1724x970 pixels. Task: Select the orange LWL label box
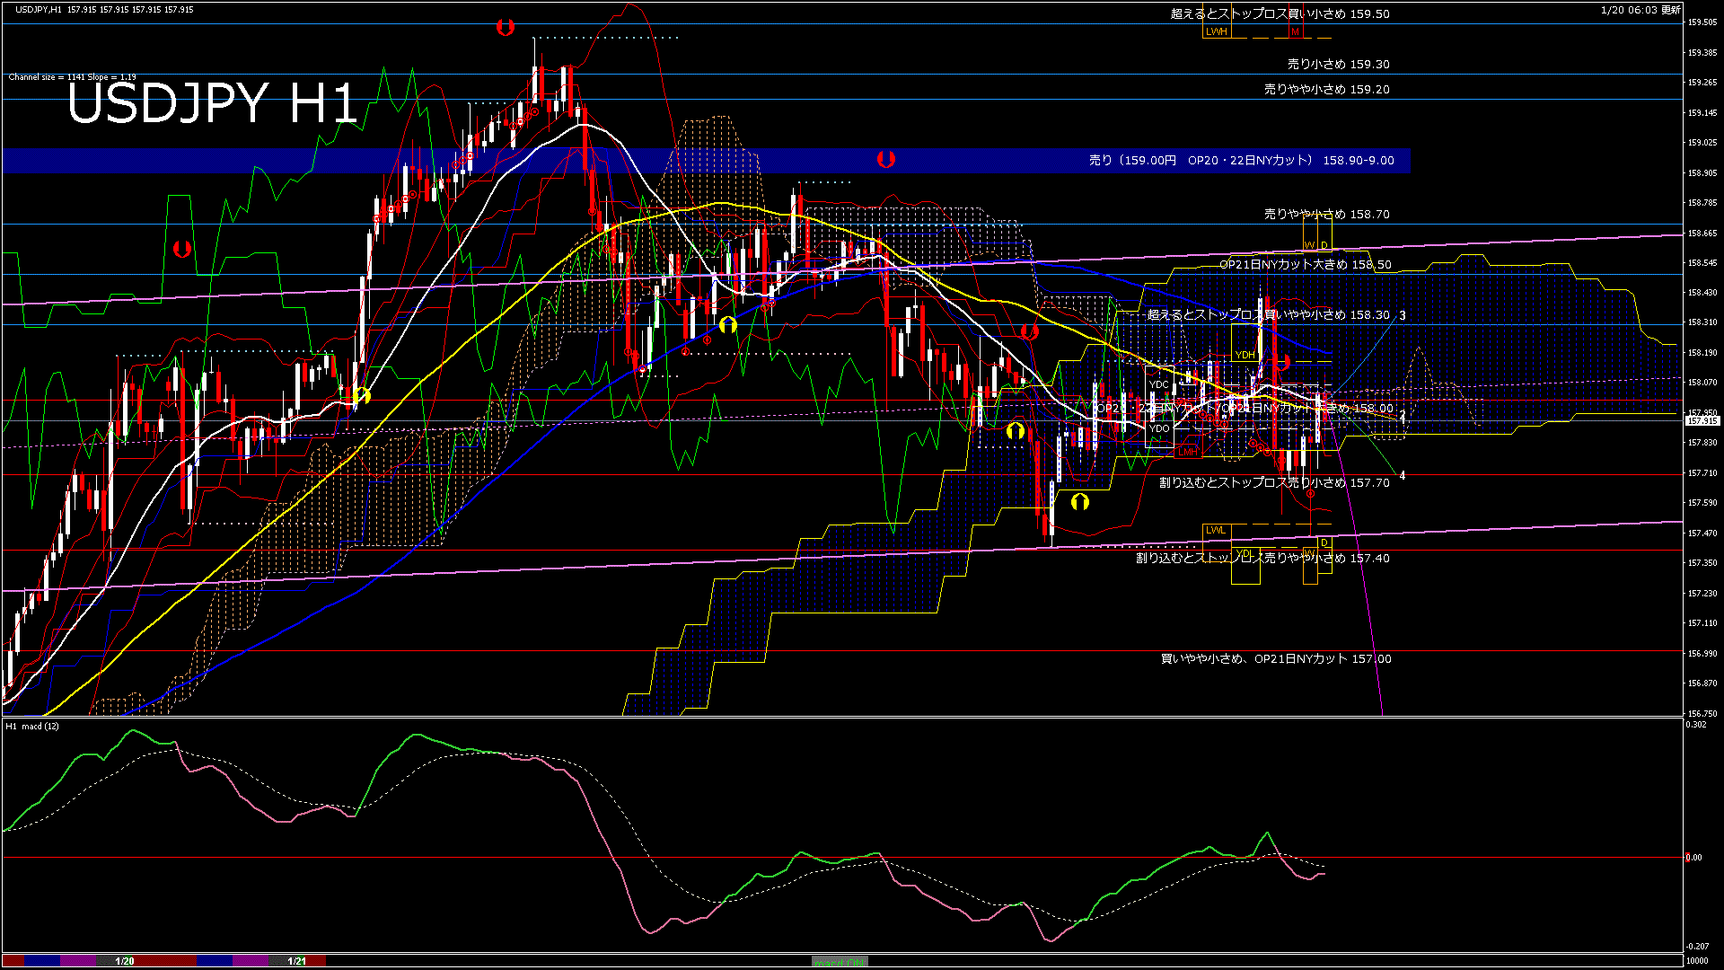(1216, 530)
